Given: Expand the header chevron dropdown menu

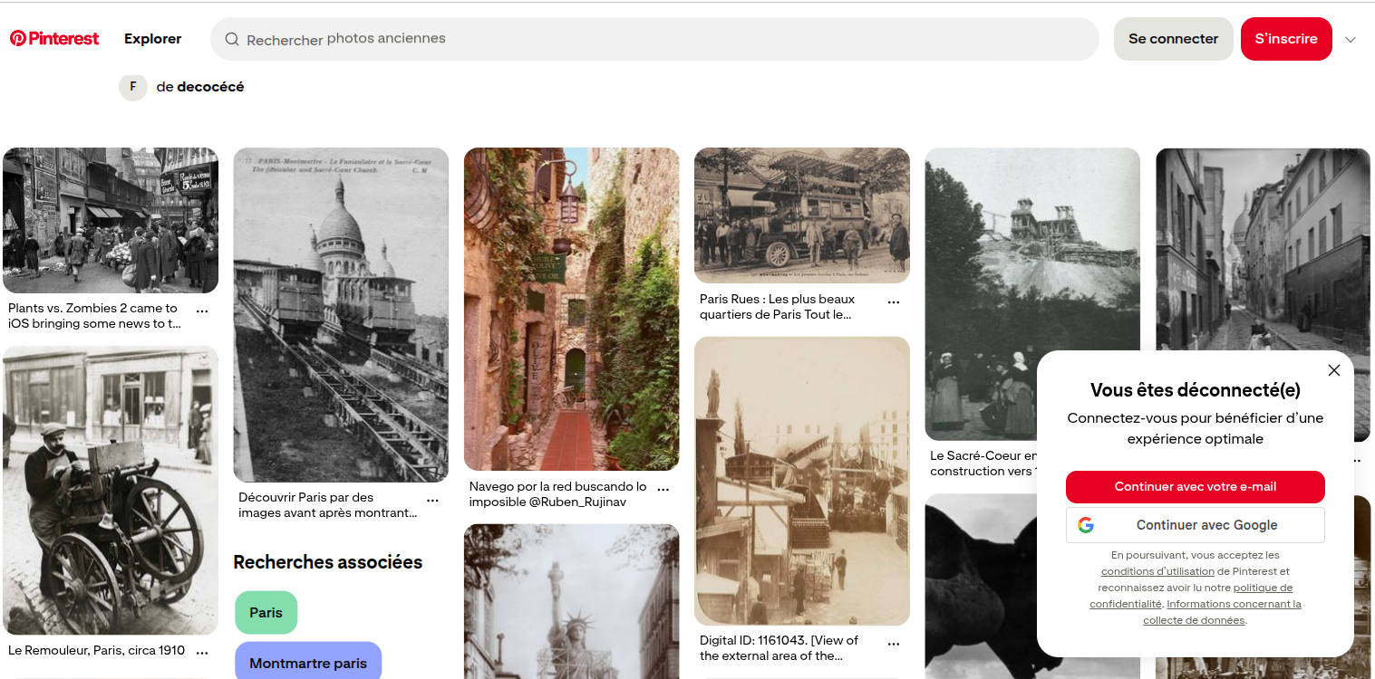Looking at the screenshot, I should point(1351,40).
